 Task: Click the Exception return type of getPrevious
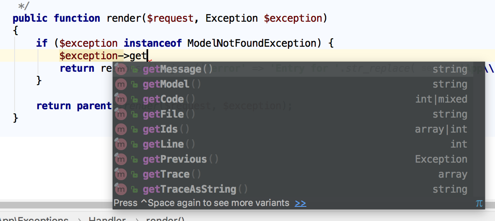[x=441, y=159]
